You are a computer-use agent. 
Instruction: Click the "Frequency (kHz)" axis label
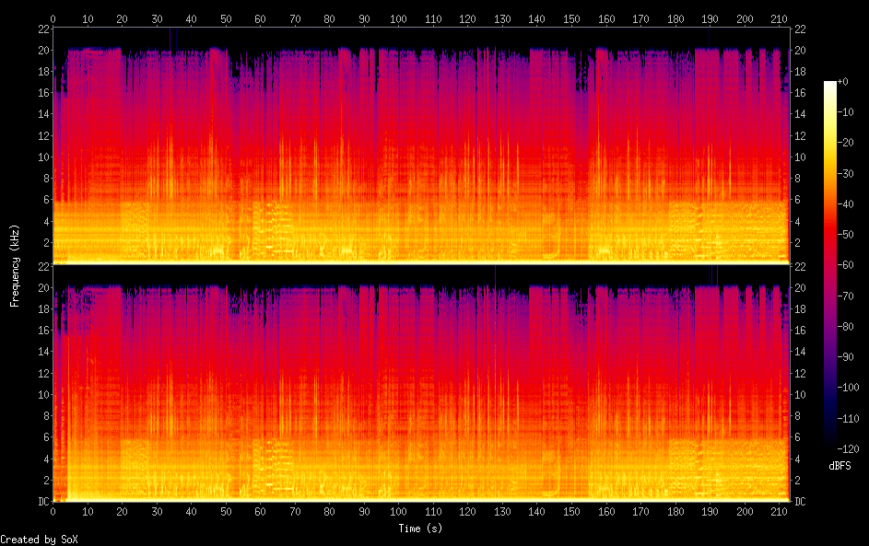[x=15, y=265]
